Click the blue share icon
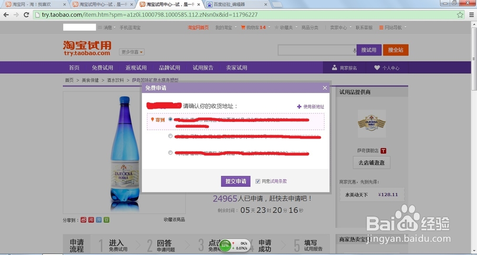The height and width of the screenshot is (255, 477). point(99,220)
